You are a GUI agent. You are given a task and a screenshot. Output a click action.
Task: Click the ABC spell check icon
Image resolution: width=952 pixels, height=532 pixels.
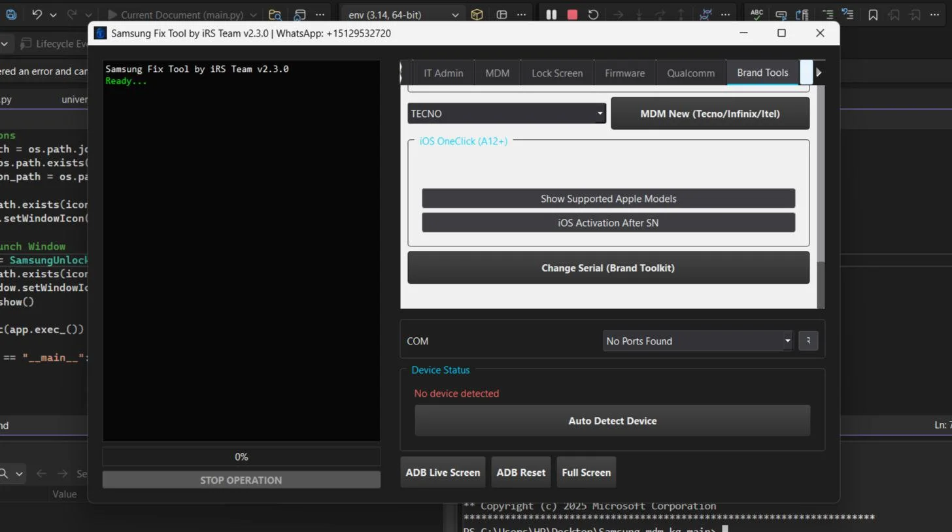756,14
